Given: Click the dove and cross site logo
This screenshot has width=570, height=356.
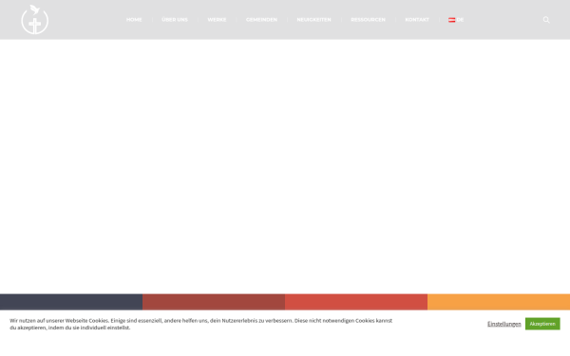Looking at the screenshot, I should [x=34, y=20].
